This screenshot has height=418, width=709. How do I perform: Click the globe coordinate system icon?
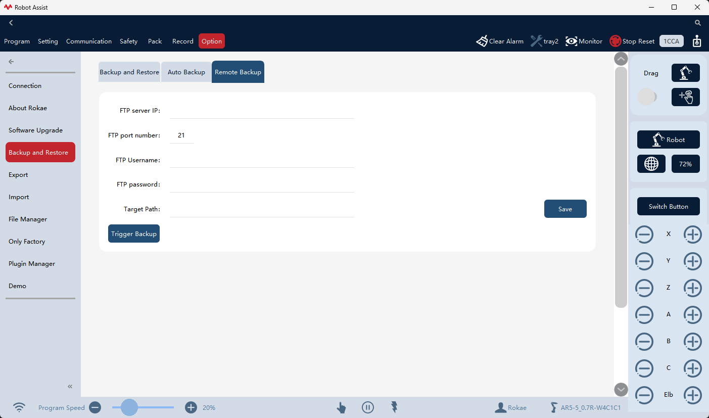pyautogui.click(x=651, y=164)
